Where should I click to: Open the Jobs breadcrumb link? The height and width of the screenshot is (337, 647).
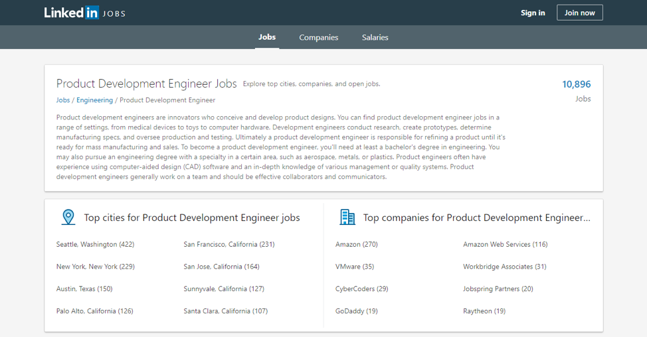63,100
